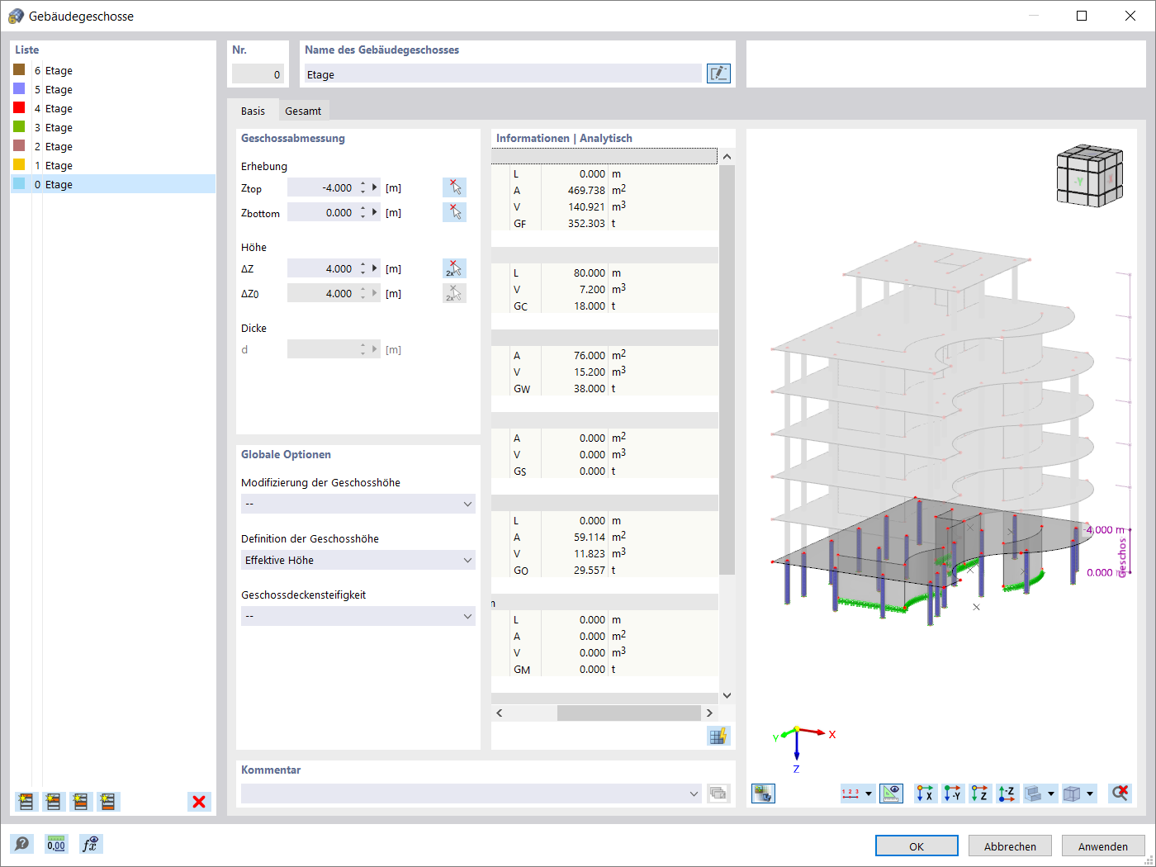Open the render settings icon under the 3D view
Screen dimensions: 1156x867
763,794
